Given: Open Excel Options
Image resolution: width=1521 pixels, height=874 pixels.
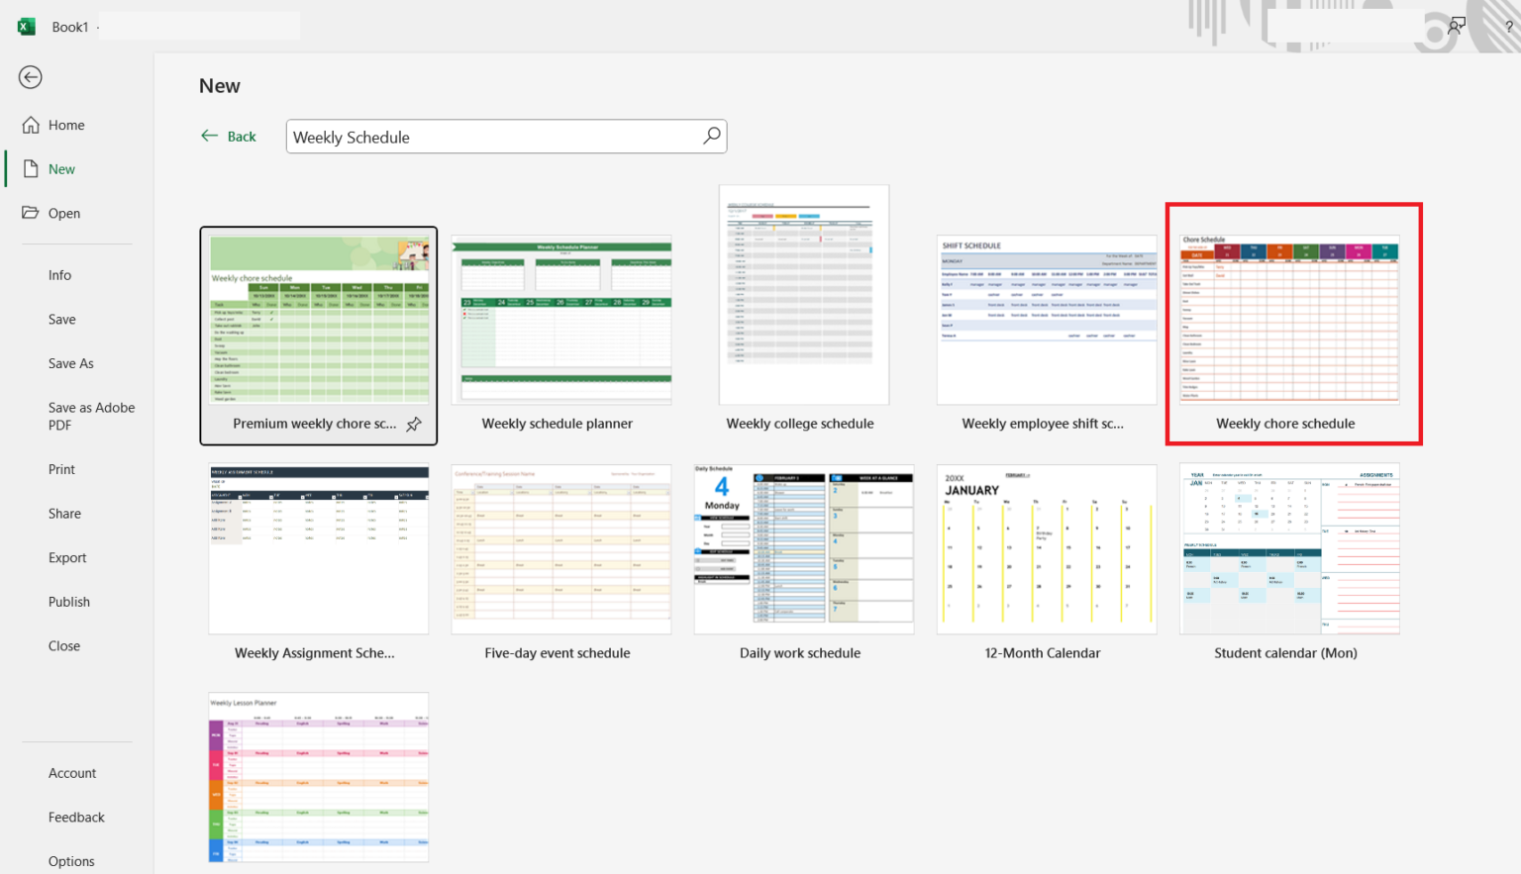Looking at the screenshot, I should (x=70, y=860).
